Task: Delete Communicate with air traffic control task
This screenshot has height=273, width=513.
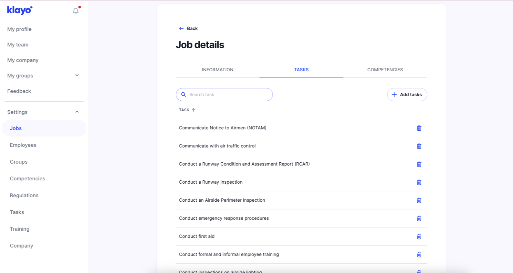Action: point(419,146)
